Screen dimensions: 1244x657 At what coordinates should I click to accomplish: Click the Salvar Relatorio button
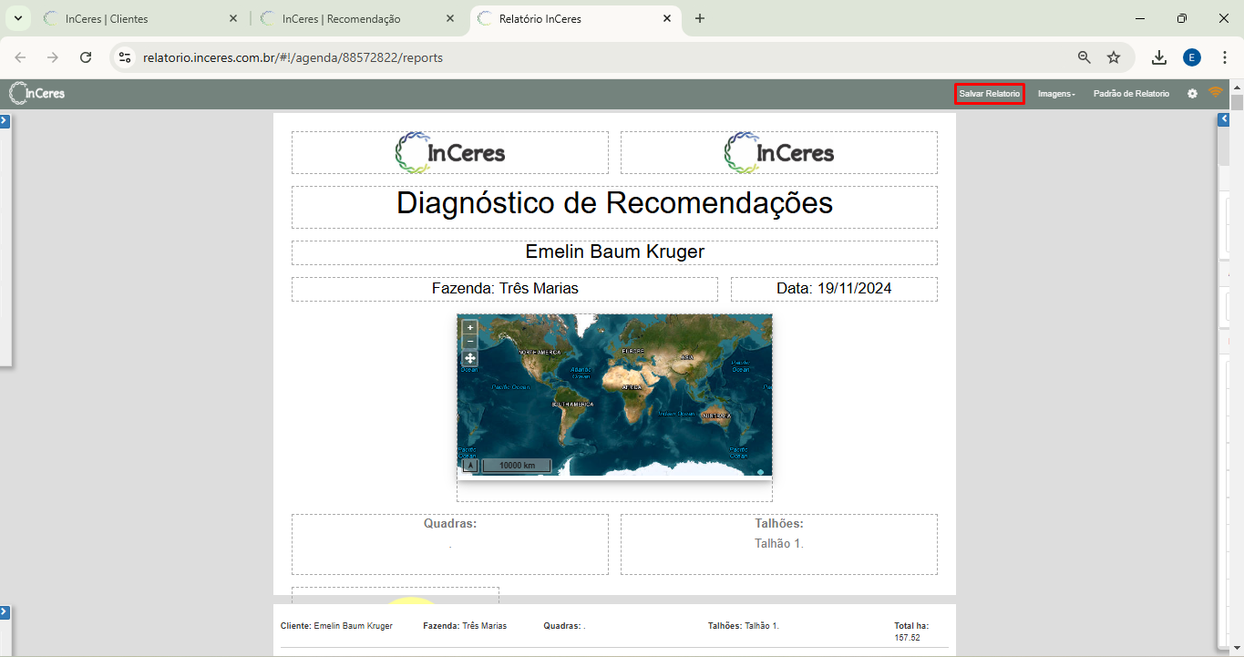(x=990, y=94)
